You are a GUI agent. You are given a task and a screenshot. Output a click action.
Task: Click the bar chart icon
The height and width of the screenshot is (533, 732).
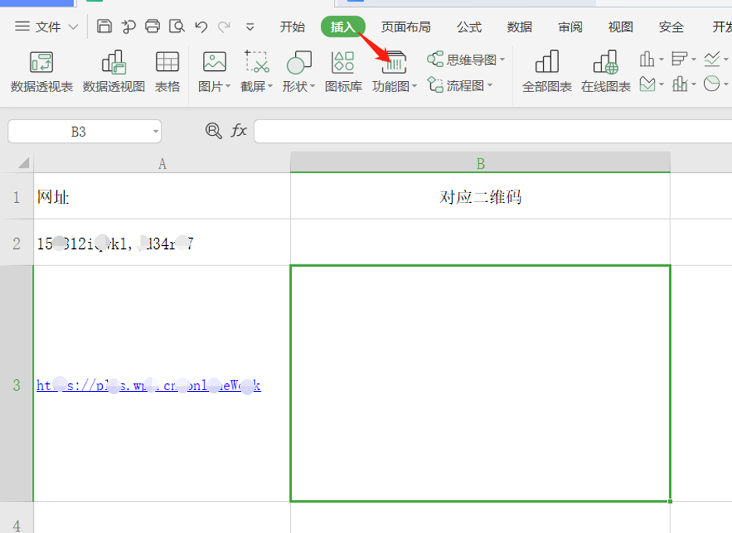coord(679,59)
